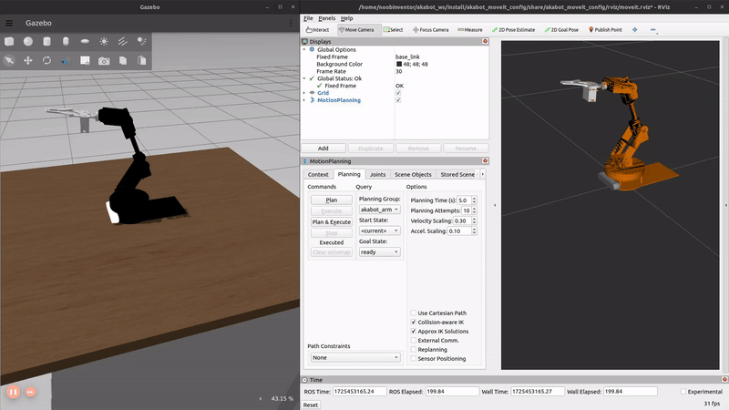This screenshot has height=410, width=729.
Task: Activate the 2D Goal Pose tool
Action: 561,29
